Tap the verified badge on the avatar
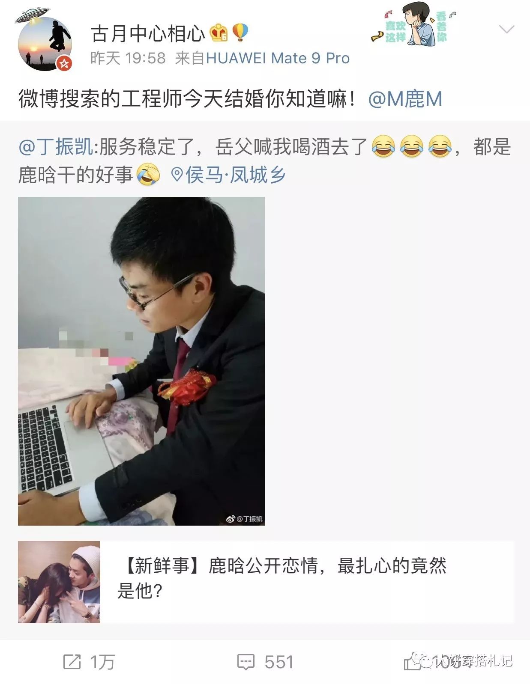The height and width of the screenshot is (684, 530). click(x=64, y=63)
